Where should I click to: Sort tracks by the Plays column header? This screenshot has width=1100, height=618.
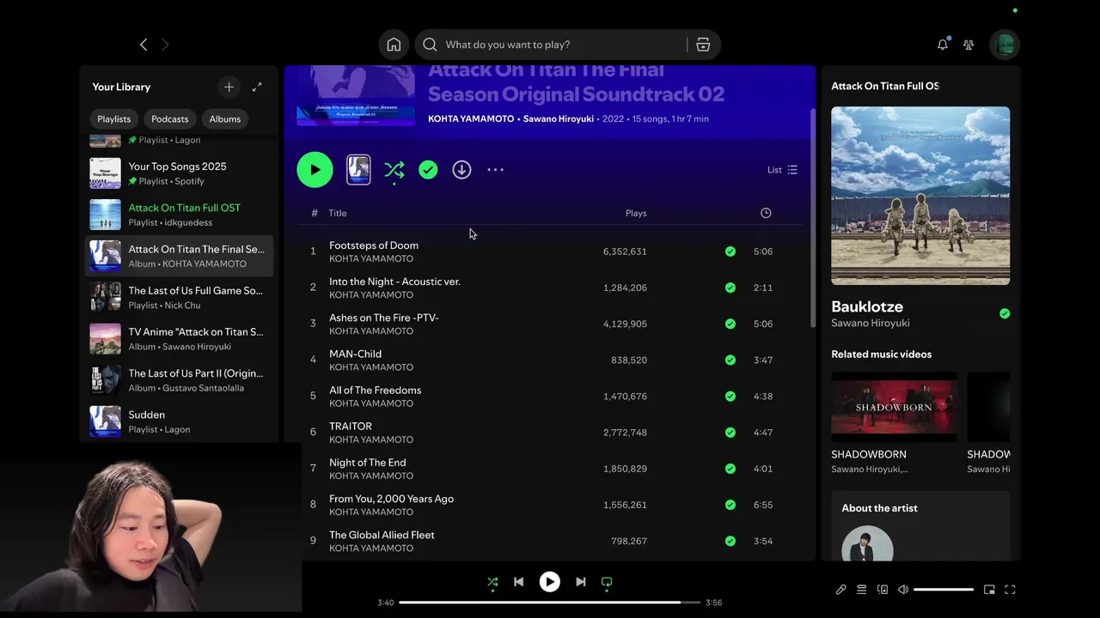point(636,213)
